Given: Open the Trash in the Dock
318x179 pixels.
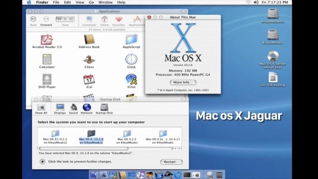Looking at the screenshot, I should (219, 175).
